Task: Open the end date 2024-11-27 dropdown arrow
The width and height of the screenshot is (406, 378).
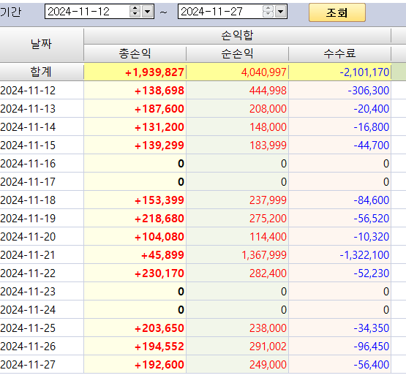Action: 281,12
